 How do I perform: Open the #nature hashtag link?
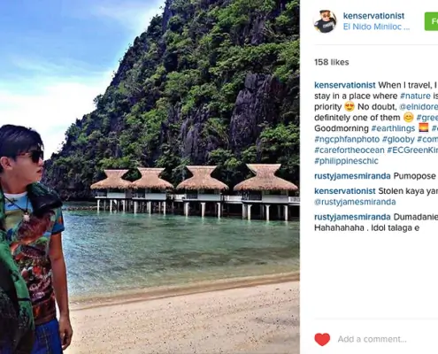pyautogui.click(x=415, y=96)
